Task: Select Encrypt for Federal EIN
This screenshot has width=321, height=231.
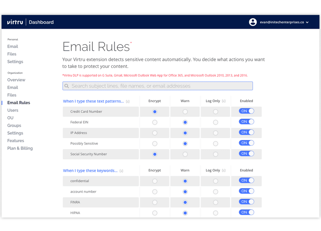Action: [155, 122]
